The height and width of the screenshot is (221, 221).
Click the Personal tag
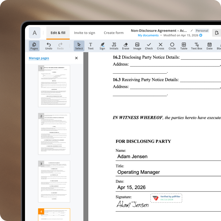click(202, 31)
